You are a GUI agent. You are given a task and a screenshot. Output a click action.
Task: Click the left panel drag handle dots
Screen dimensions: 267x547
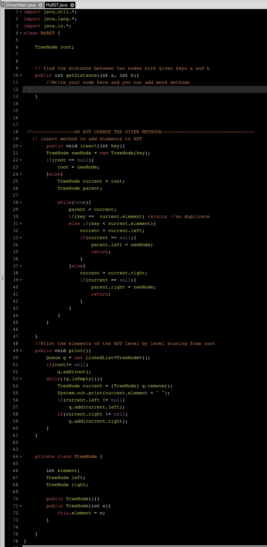click(x=2, y=278)
